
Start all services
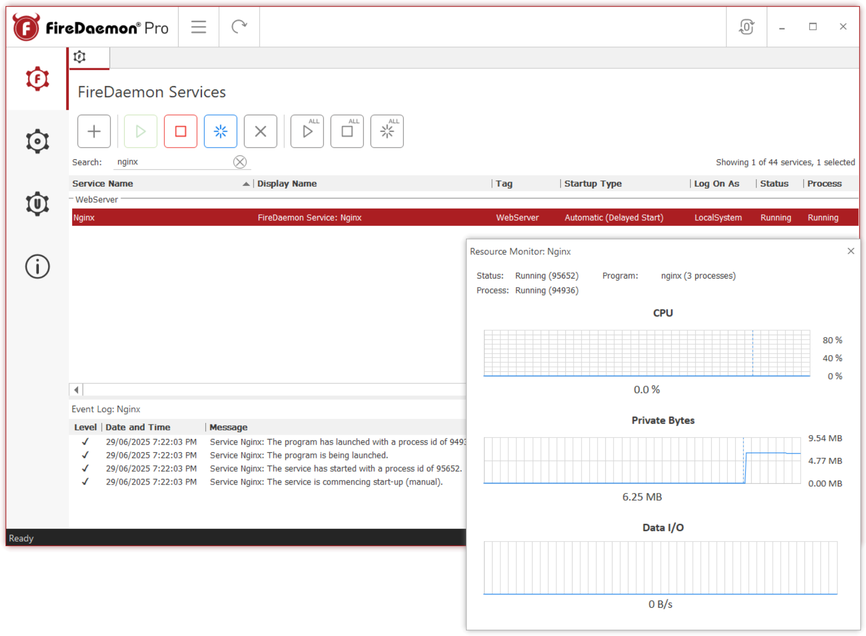307,132
